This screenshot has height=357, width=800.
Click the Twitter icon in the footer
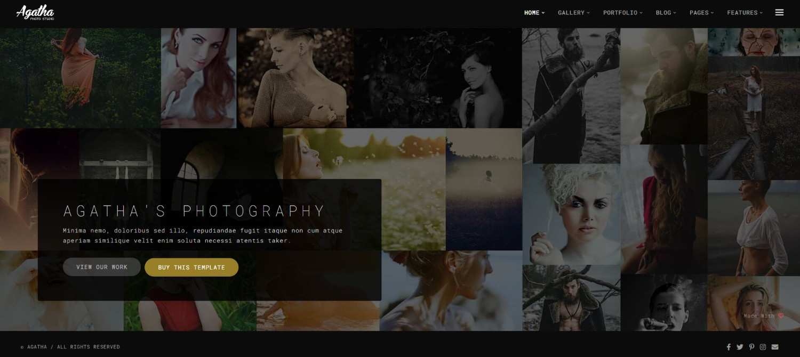[740, 346]
